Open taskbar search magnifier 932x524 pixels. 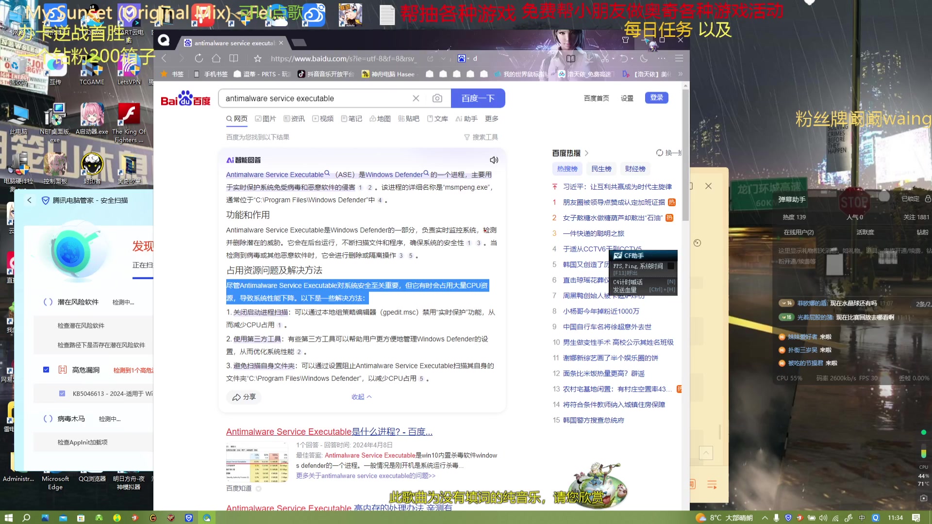(26, 518)
